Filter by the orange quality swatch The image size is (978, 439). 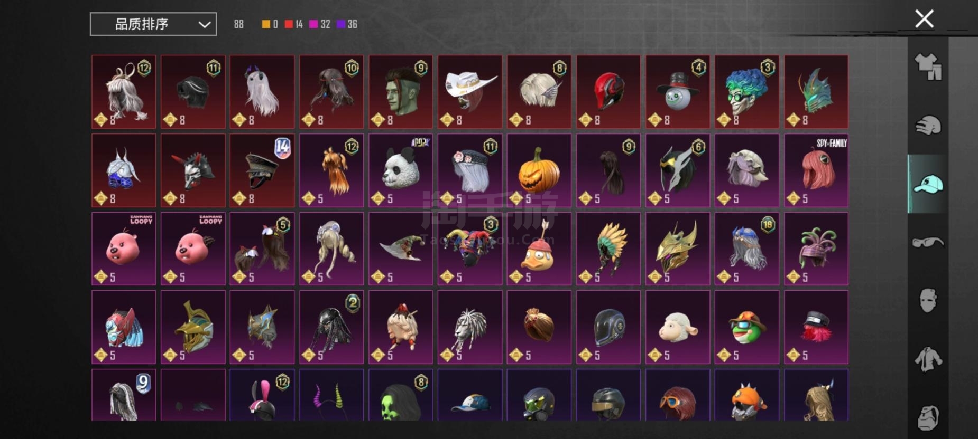tap(266, 24)
